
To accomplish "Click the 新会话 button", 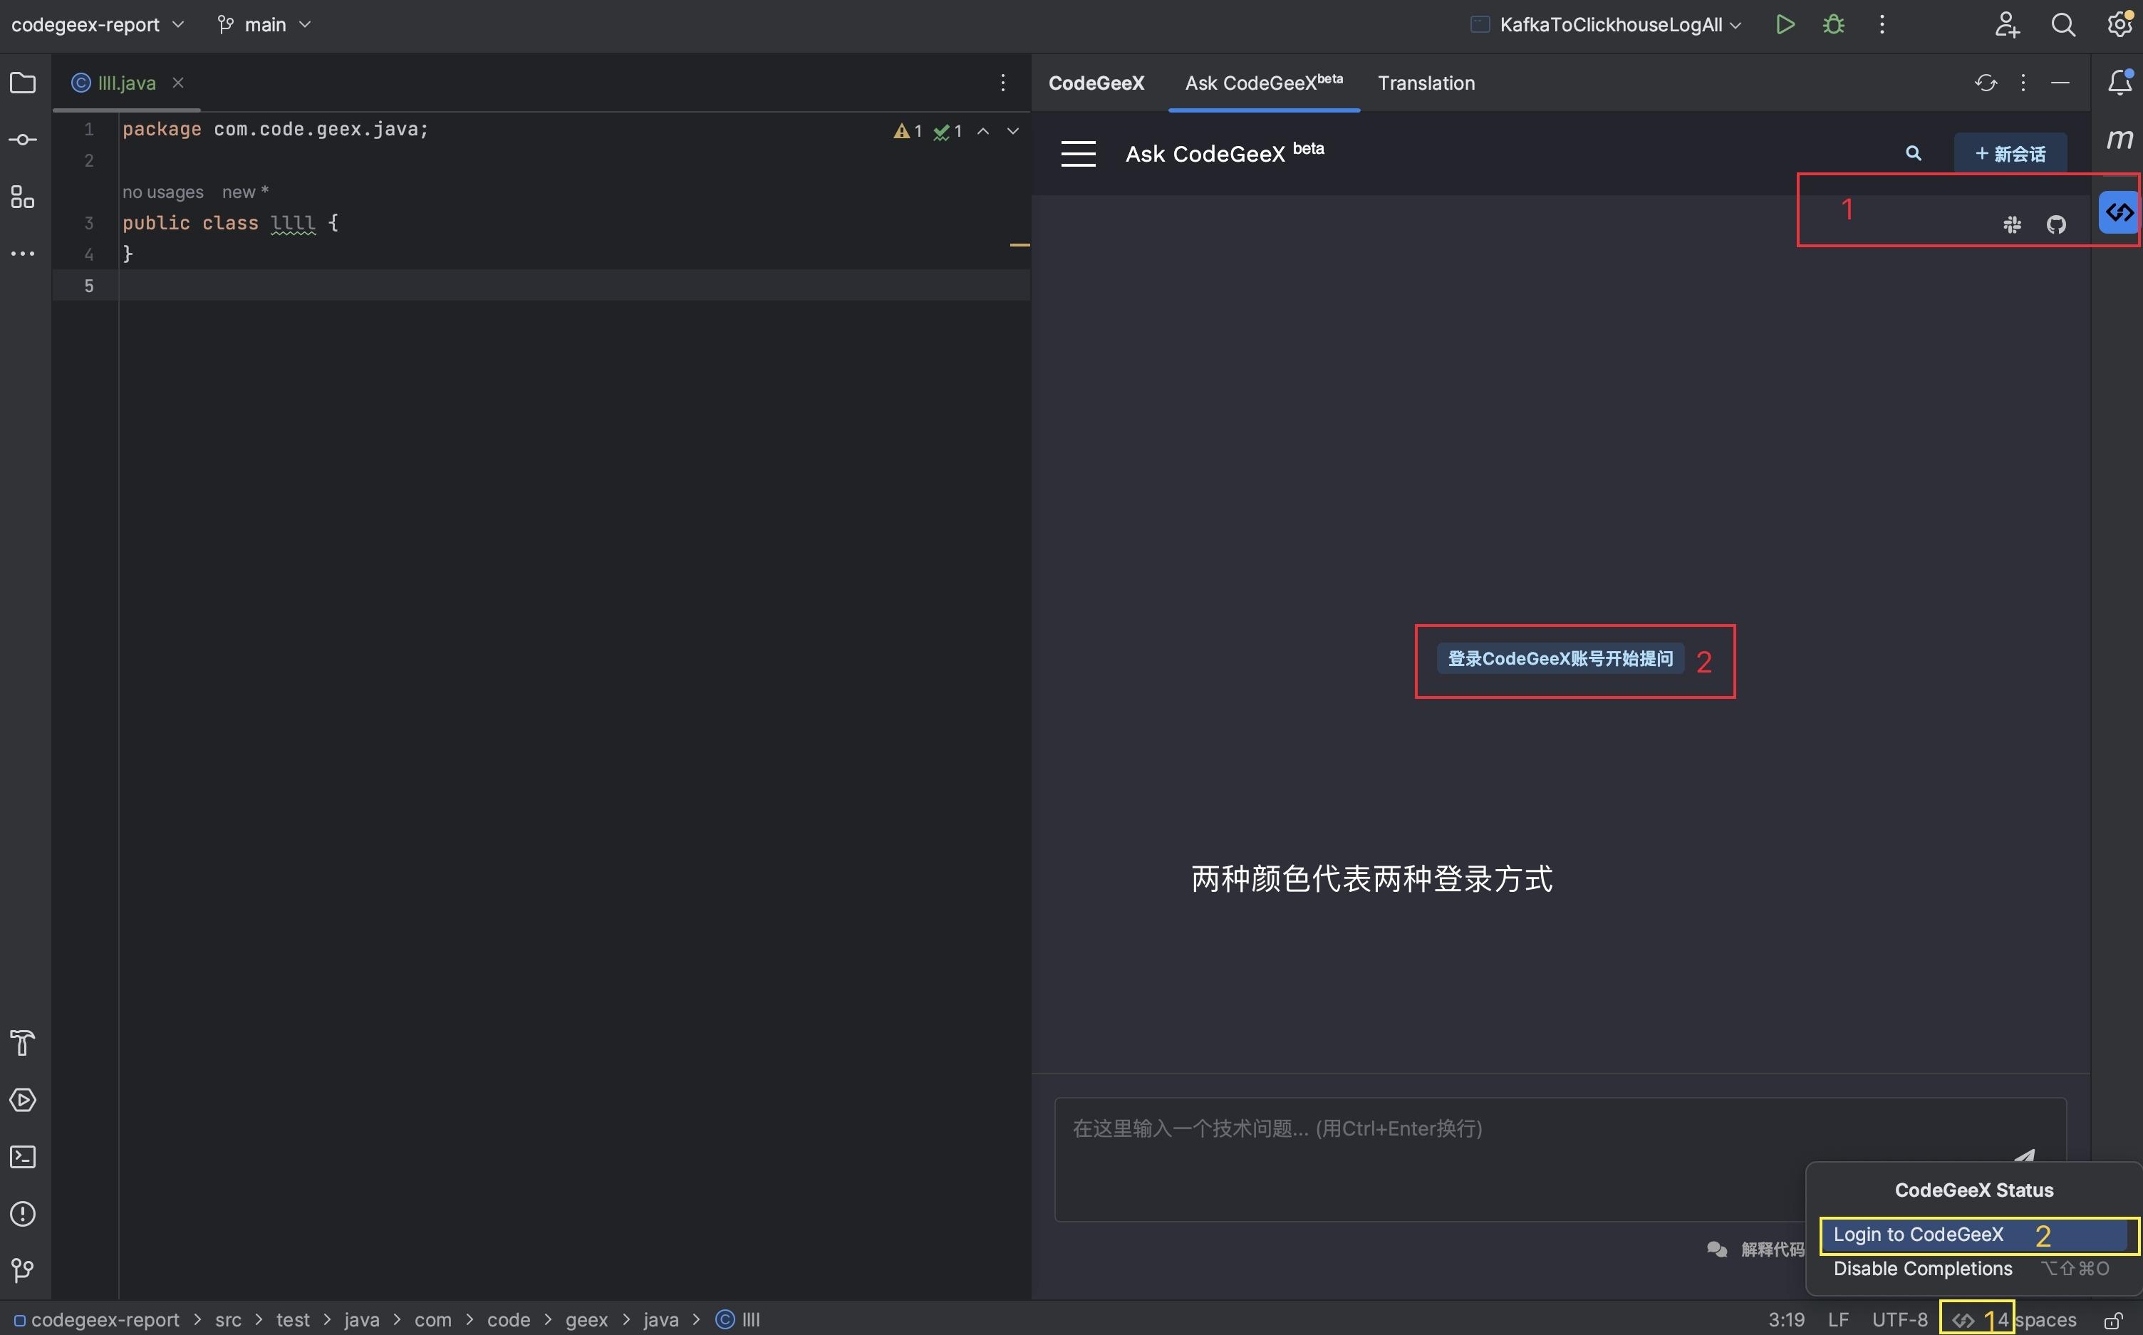I will coord(2011,152).
